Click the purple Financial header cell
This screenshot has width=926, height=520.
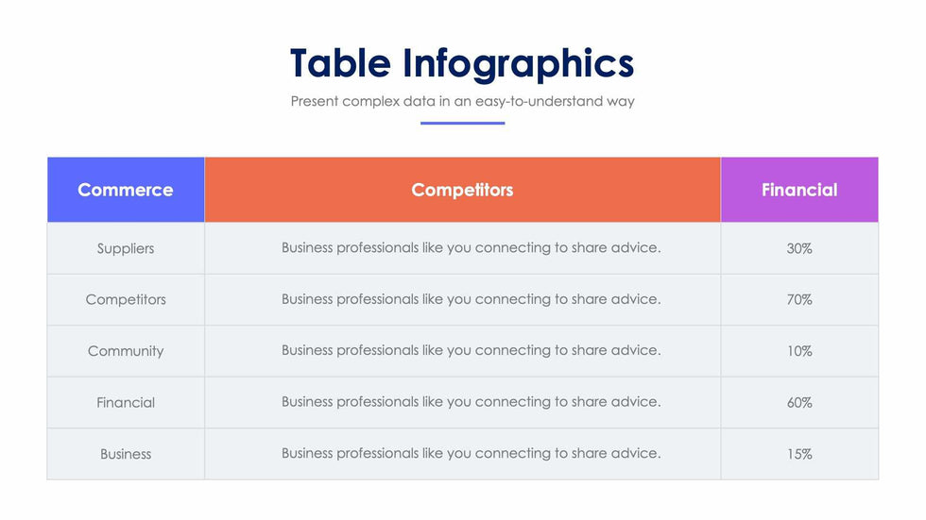(x=799, y=190)
